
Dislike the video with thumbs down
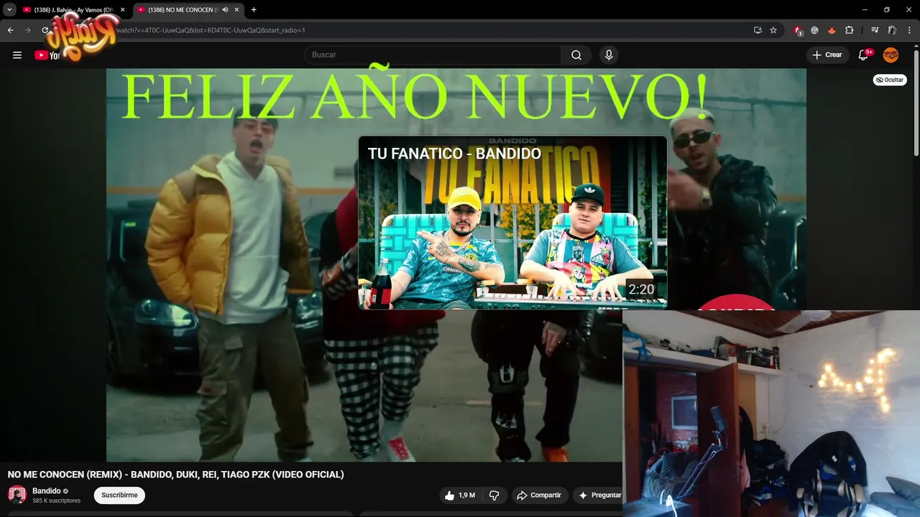click(494, 495)
